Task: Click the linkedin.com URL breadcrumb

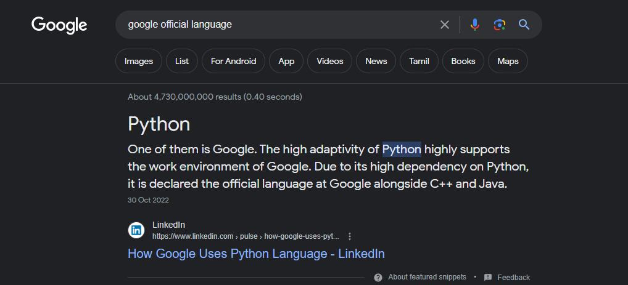Action: [246, 236]
